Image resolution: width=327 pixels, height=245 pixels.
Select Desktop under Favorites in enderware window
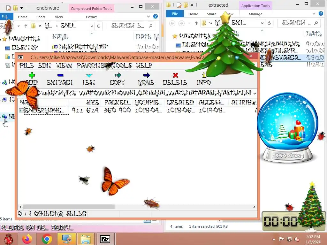(25, 48)
